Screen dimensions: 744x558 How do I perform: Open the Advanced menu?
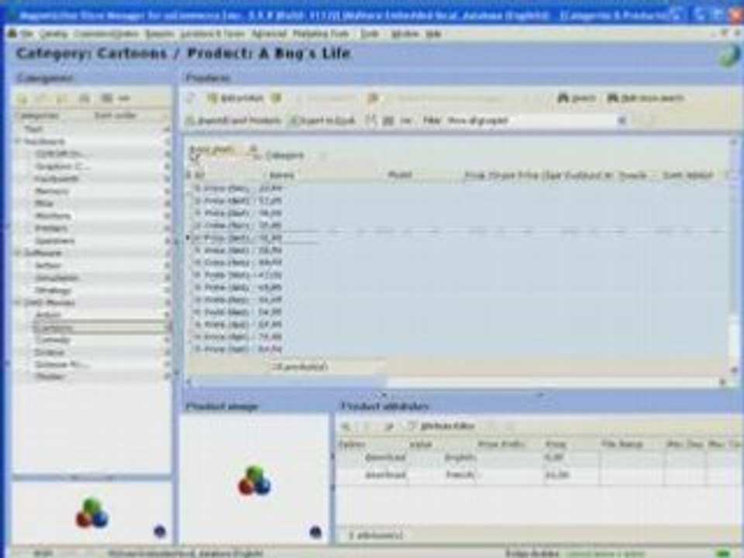click(x=269, y=33)
